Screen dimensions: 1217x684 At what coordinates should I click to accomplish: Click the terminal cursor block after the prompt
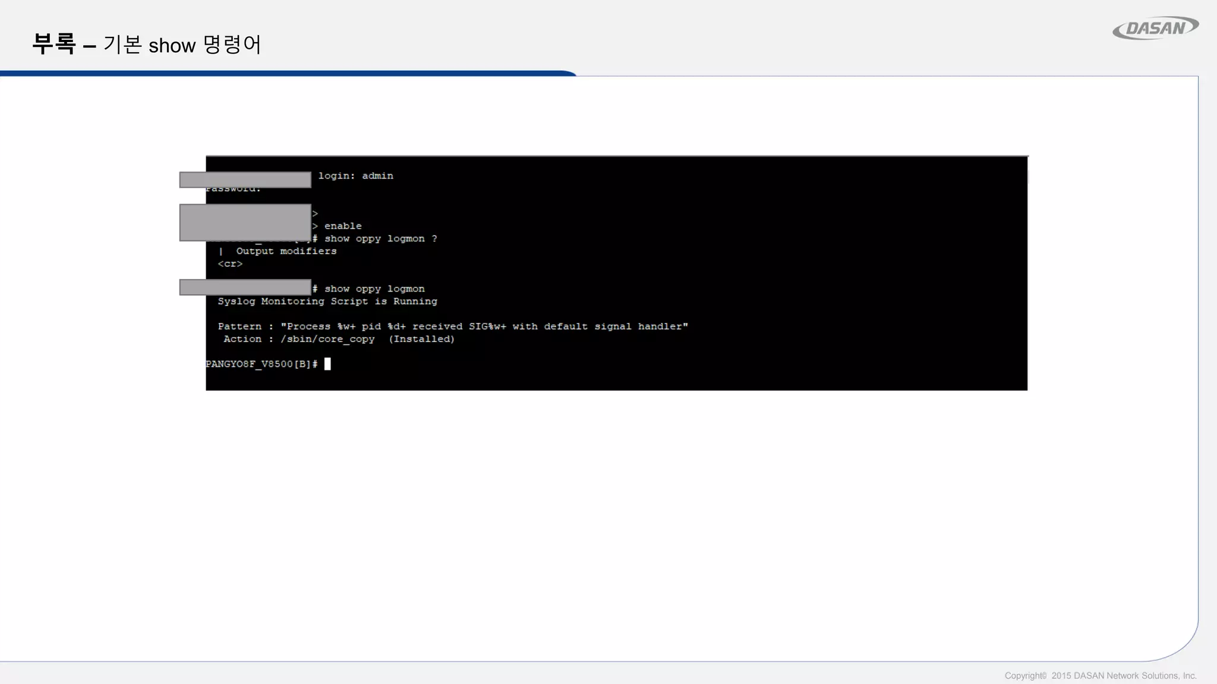327,364
